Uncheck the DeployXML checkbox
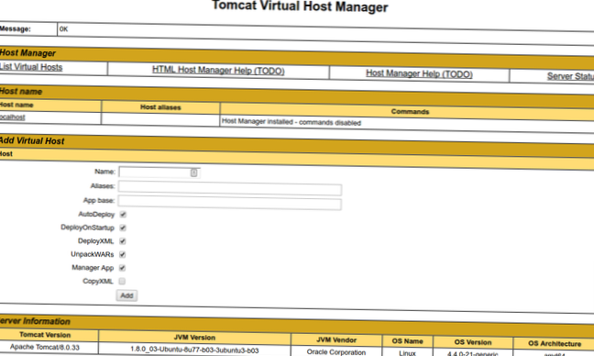The height and width of the screenshot is (356, 594). [122, 240]
